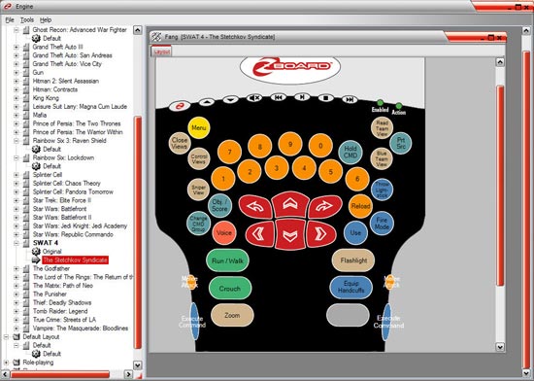The image size is (534, 381).
Task: Select the Hold CMD key
Action: [350, 153]
